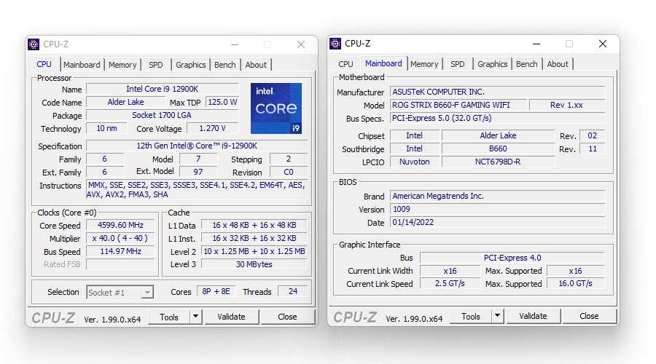Click the Max TDP value '125.0 W'
This screenshot has height=364, width=656.
tap(222, 102)
